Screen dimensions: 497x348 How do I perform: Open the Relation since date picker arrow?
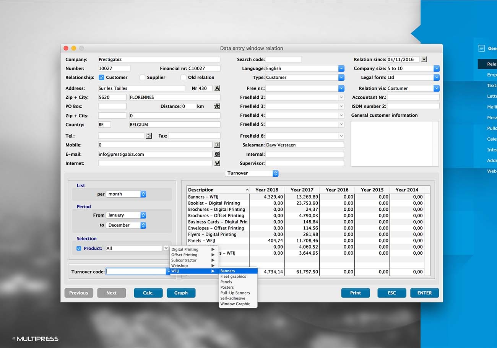(x=424, y=59)
